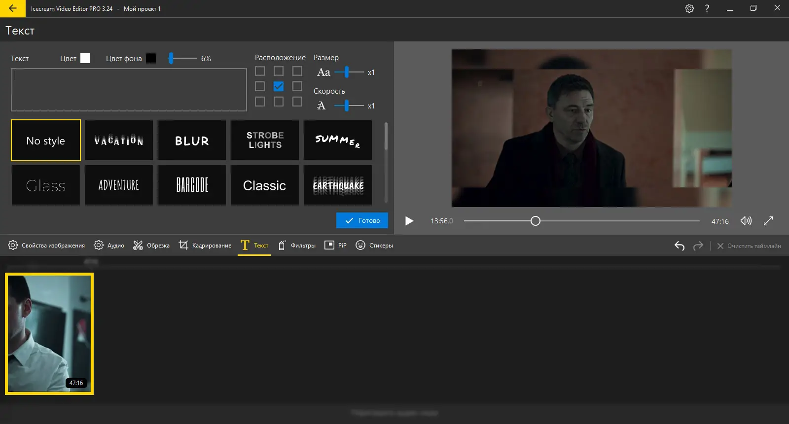Open the white text color swatch
Screen dimensions: 789x424
85,58
